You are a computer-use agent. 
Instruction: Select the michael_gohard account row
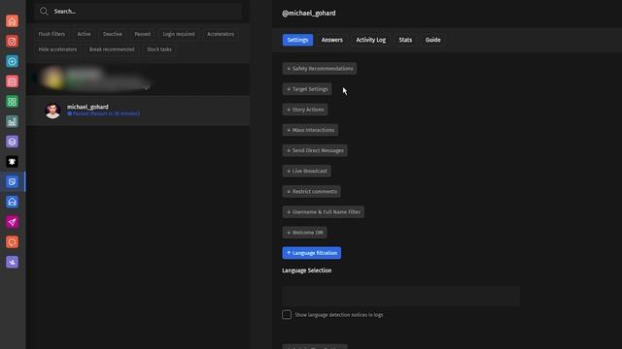(138, 111)
